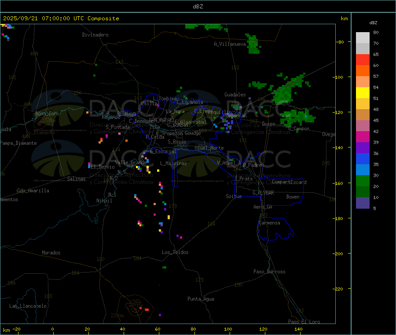Select the green 20-30 dBZ swatch
Viewport: 396px width, 335px height.
[363, 180]
